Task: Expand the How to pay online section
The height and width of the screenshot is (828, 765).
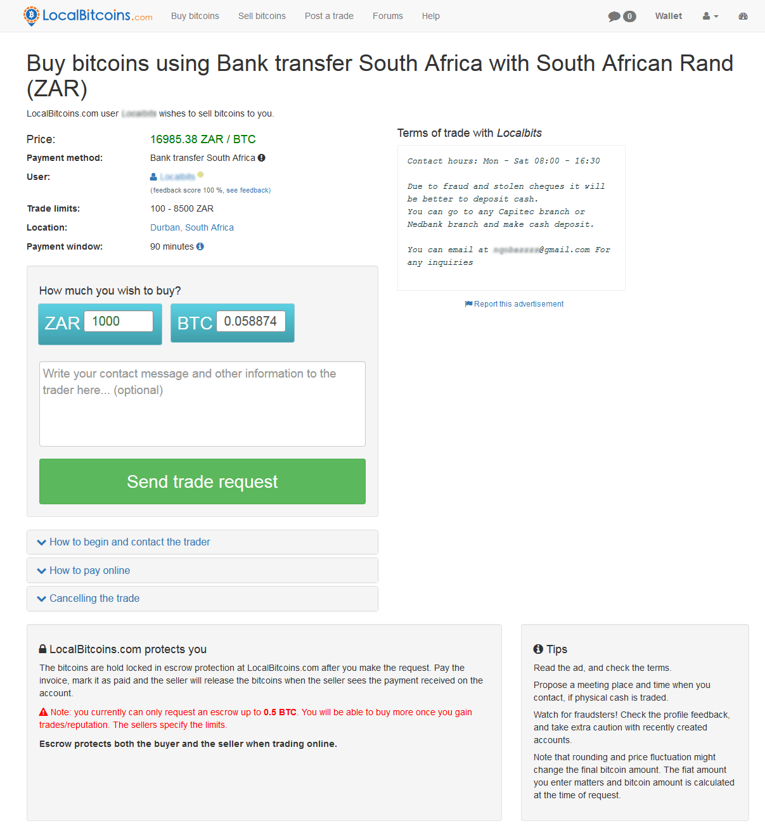Action: 89,571
